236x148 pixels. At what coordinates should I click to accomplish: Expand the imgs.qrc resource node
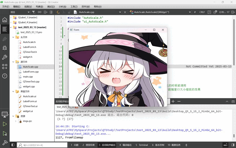tap(16, 121)
